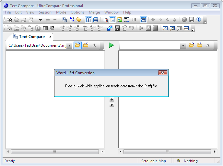Click the new session save icon
This screenshot has width=223, height=166.
(x=9, y=20)
